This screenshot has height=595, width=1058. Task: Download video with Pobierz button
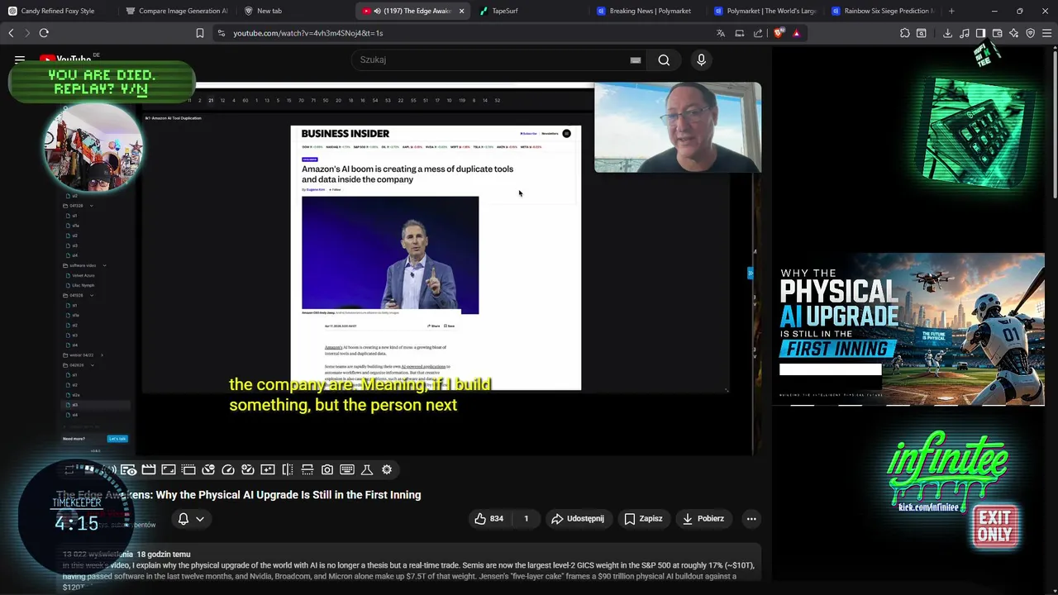point(703,518)
